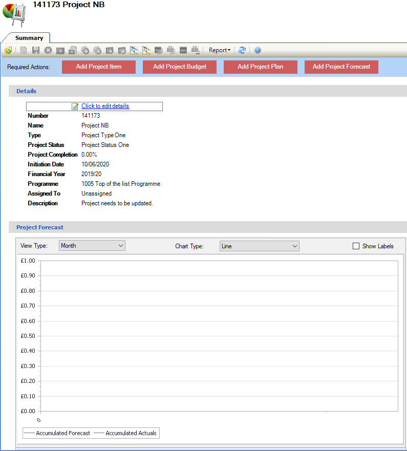
Task: Click the home icon in the toolbar
Action: pyautogui.click(x=8, y=50)
